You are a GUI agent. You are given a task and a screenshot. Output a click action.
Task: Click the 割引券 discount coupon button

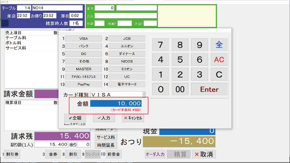12,154
